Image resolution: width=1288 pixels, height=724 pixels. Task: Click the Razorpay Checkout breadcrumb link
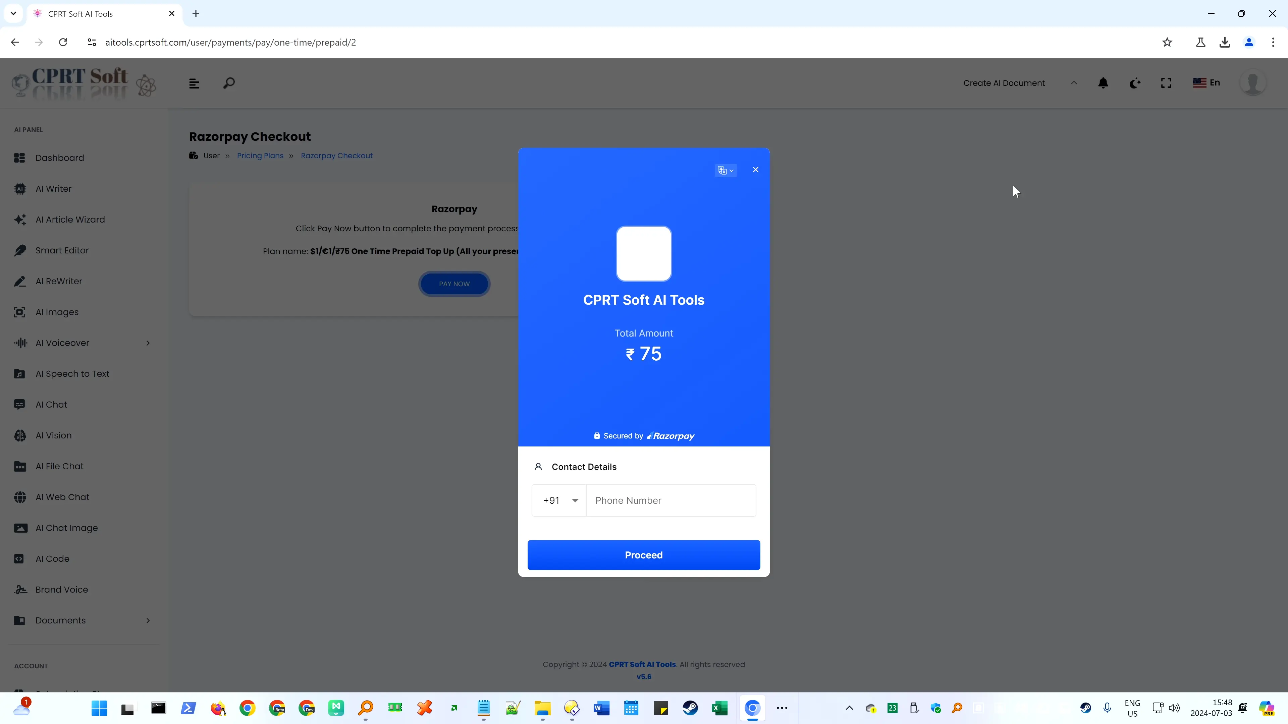pyautogui.click(x=336, y=156)
